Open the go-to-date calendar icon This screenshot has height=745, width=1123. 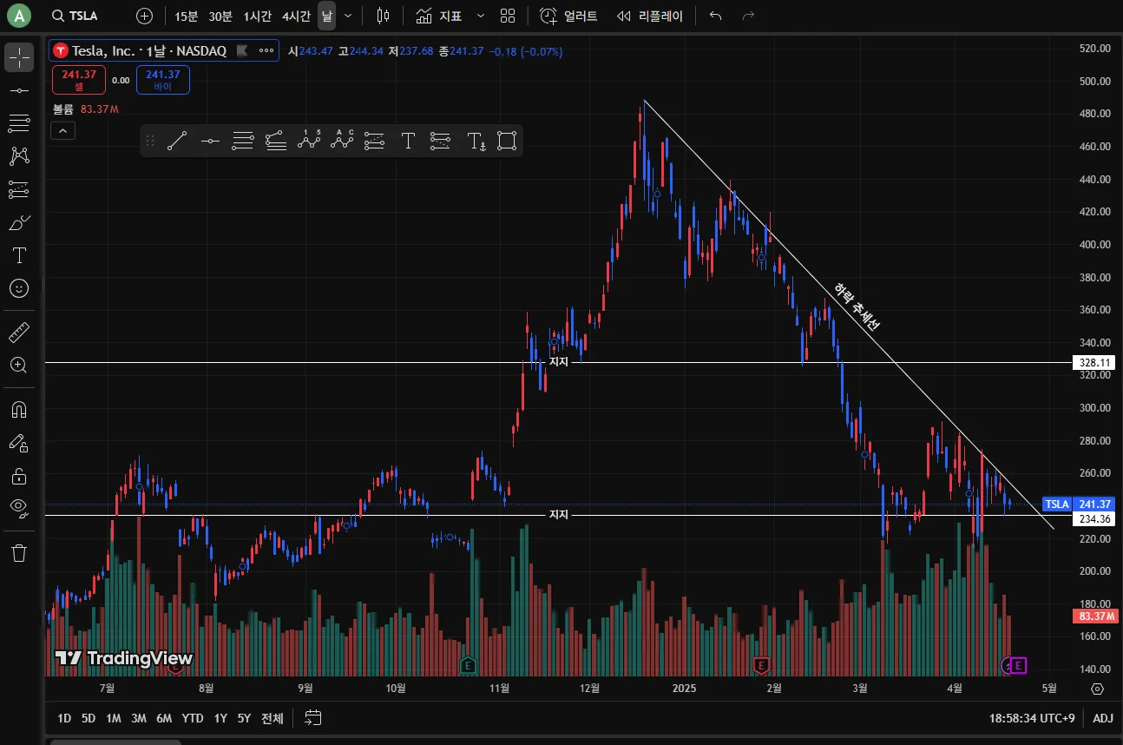click(313, 718)
